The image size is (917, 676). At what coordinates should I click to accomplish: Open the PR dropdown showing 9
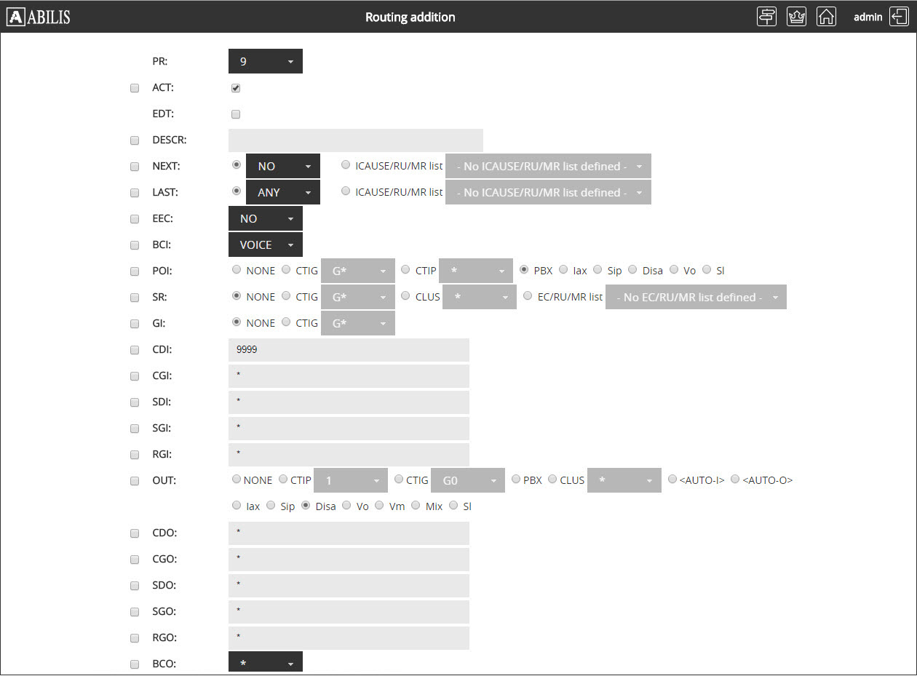pyautogui.click(x=265, y=62)
